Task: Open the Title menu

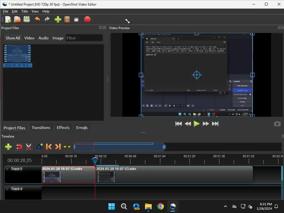Action: 24,11
